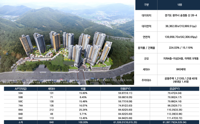Select supply area 79.88(24.16)
This screenshot has width=200, height=124.
point(174,102)
